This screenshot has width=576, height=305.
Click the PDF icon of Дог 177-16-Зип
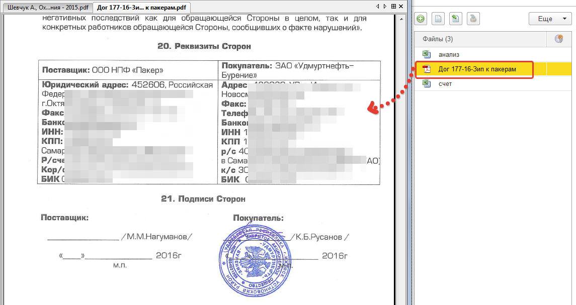click(x=427, y=69)
